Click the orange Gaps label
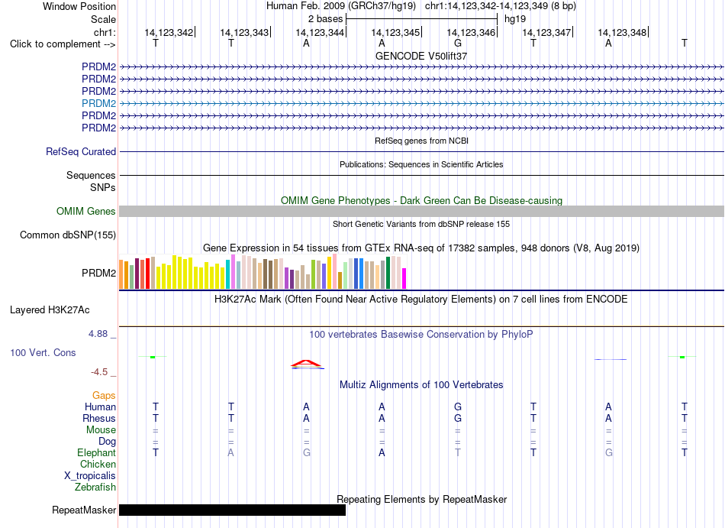This screenshot has width=725, height=528. coord(104,395)
